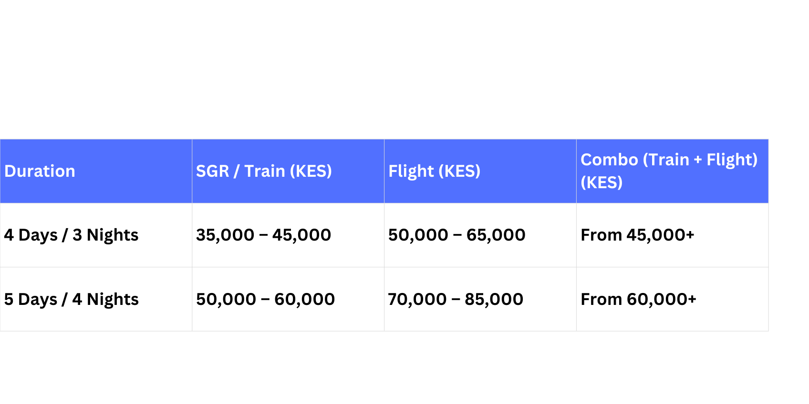Click the word "Nights" in the 4 Days row
The height and width of the screenshot is (404, 809).
click(x=113, y=235)
